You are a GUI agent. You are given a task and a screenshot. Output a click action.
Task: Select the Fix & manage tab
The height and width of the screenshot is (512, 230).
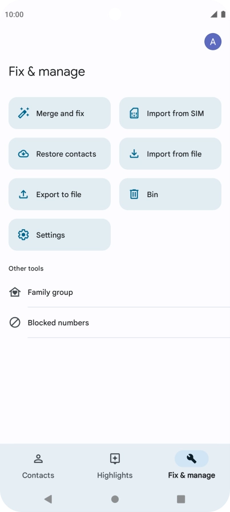[x=192, y=466]
